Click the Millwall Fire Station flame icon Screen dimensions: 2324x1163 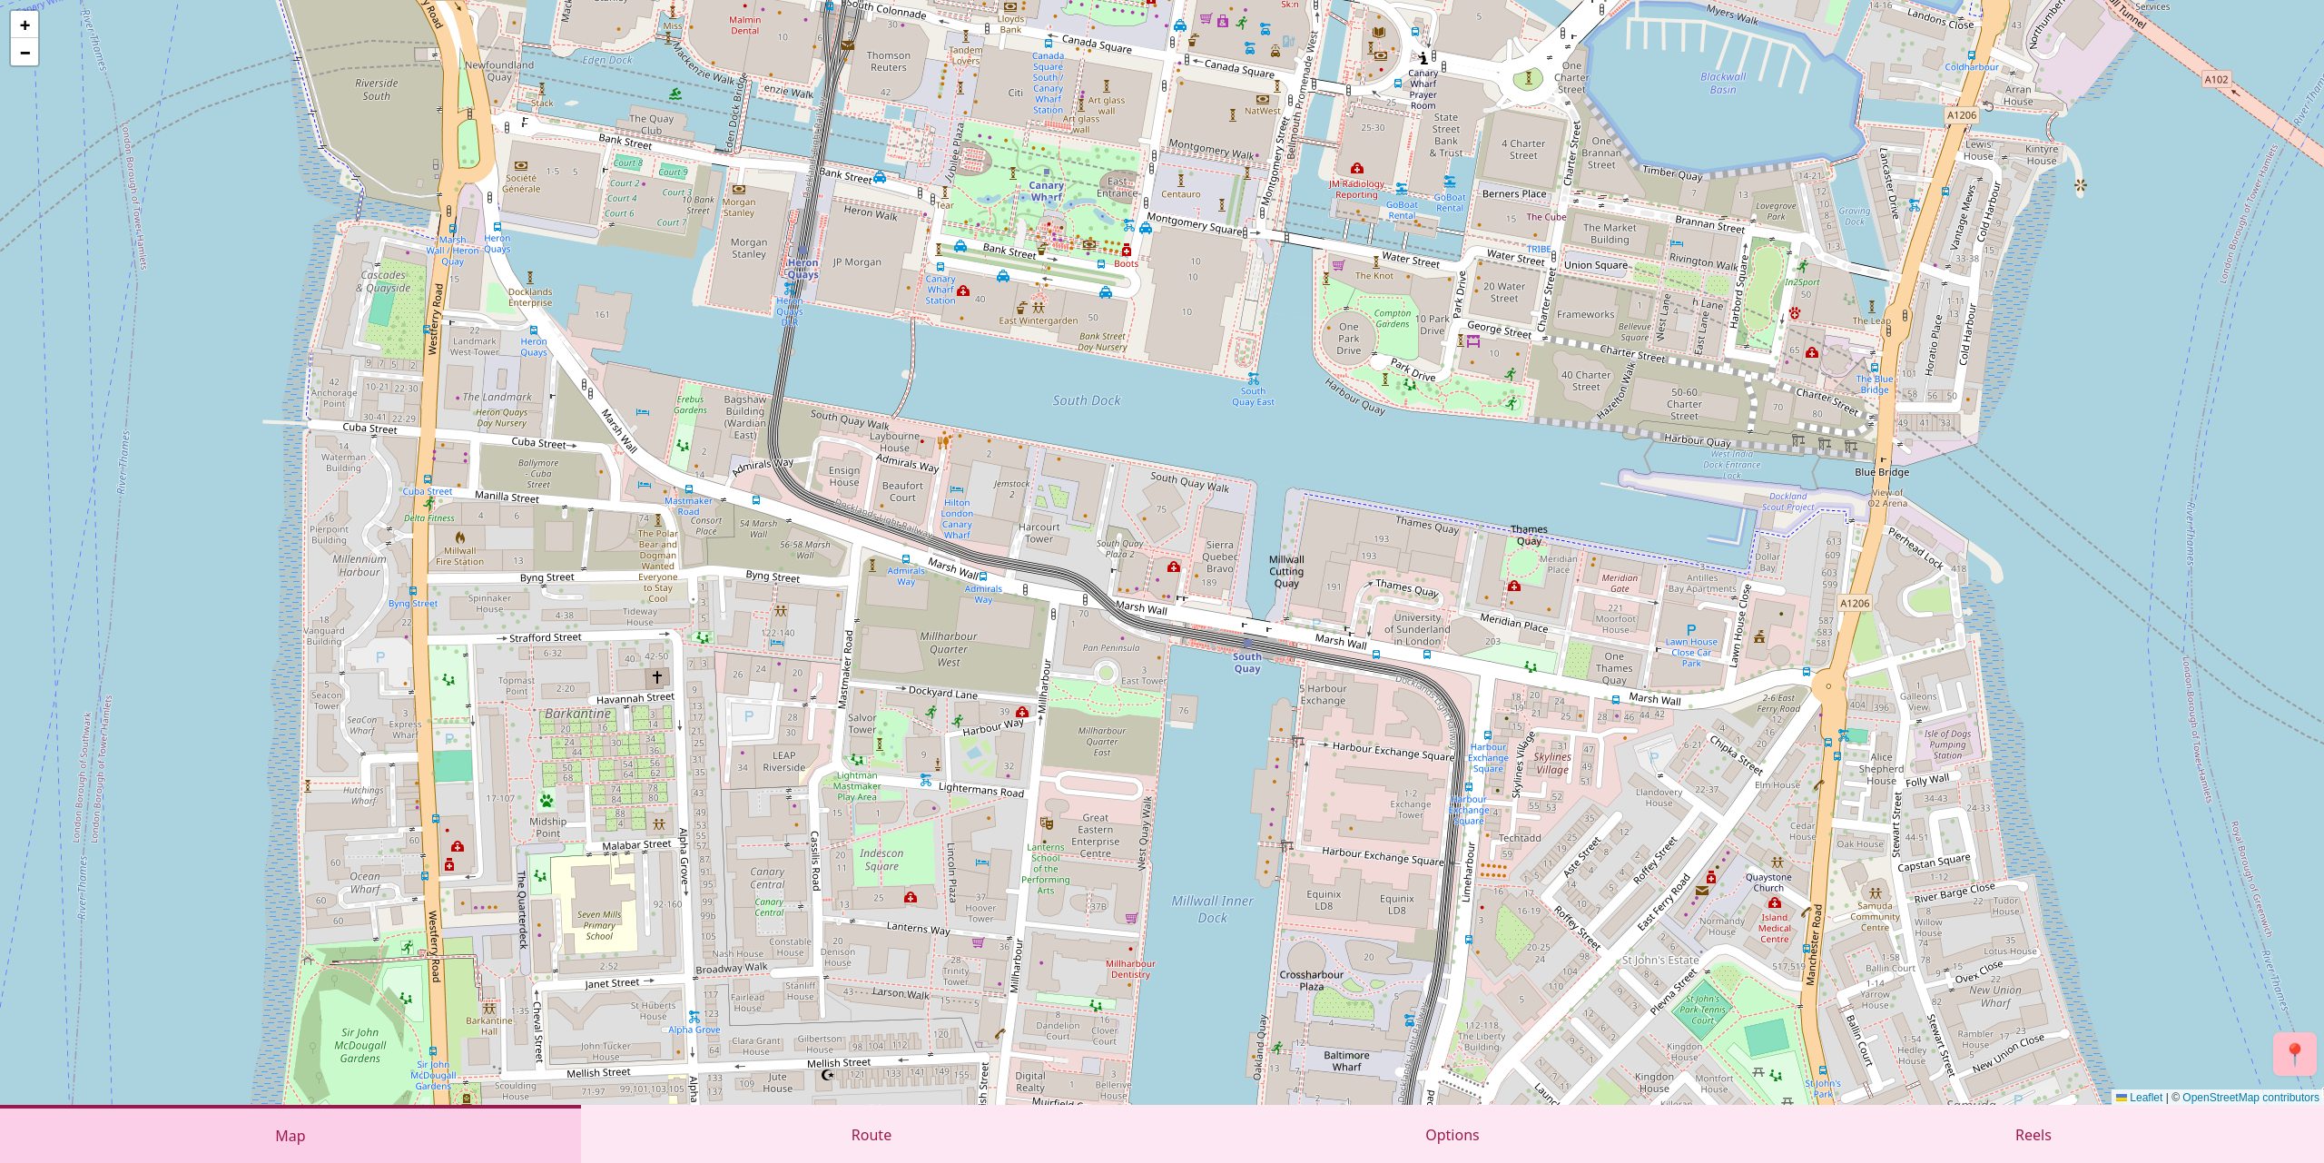click(459, 537)
